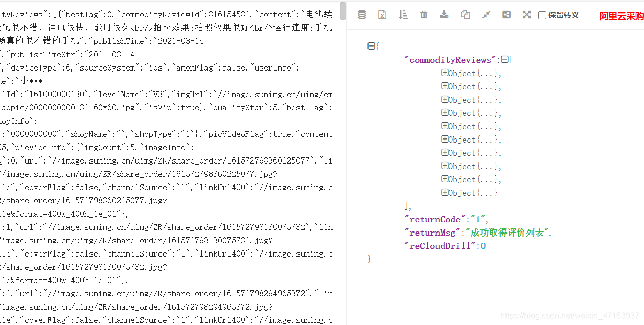The image size is (644, 325).
Task: Expand the eighth Object{...} in commodityReviews
Action: point(445,166)
